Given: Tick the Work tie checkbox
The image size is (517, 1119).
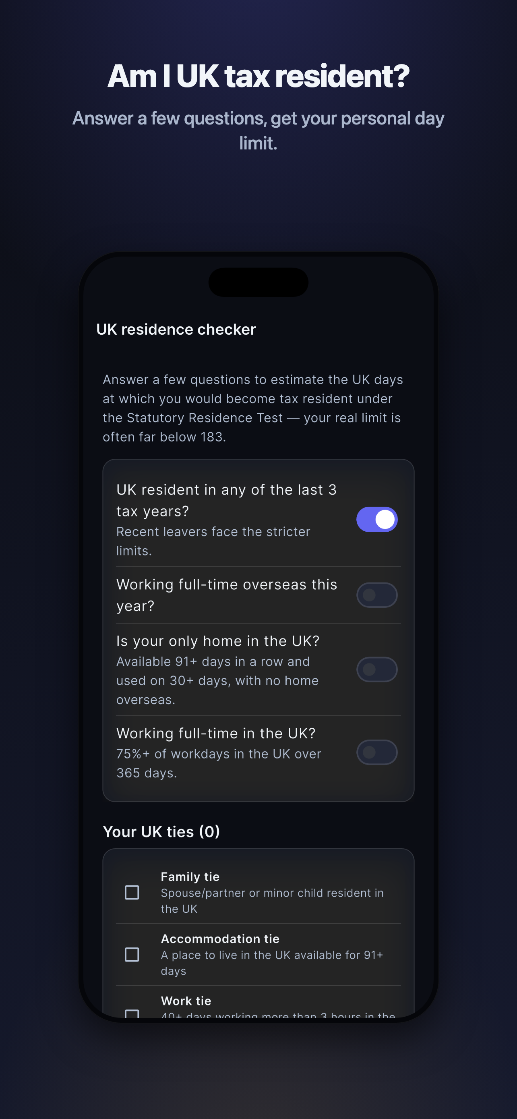Looking at the screenshot, I should [x=132, y=1013].
